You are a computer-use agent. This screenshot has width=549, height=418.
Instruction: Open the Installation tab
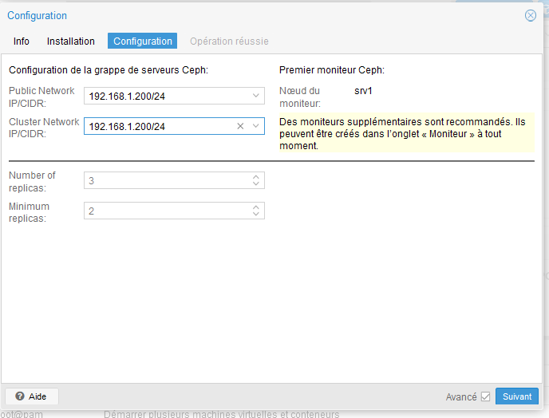[x=71, y=41]
